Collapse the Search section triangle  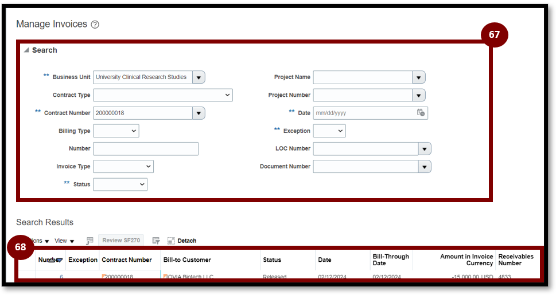[x=26, y=50]
